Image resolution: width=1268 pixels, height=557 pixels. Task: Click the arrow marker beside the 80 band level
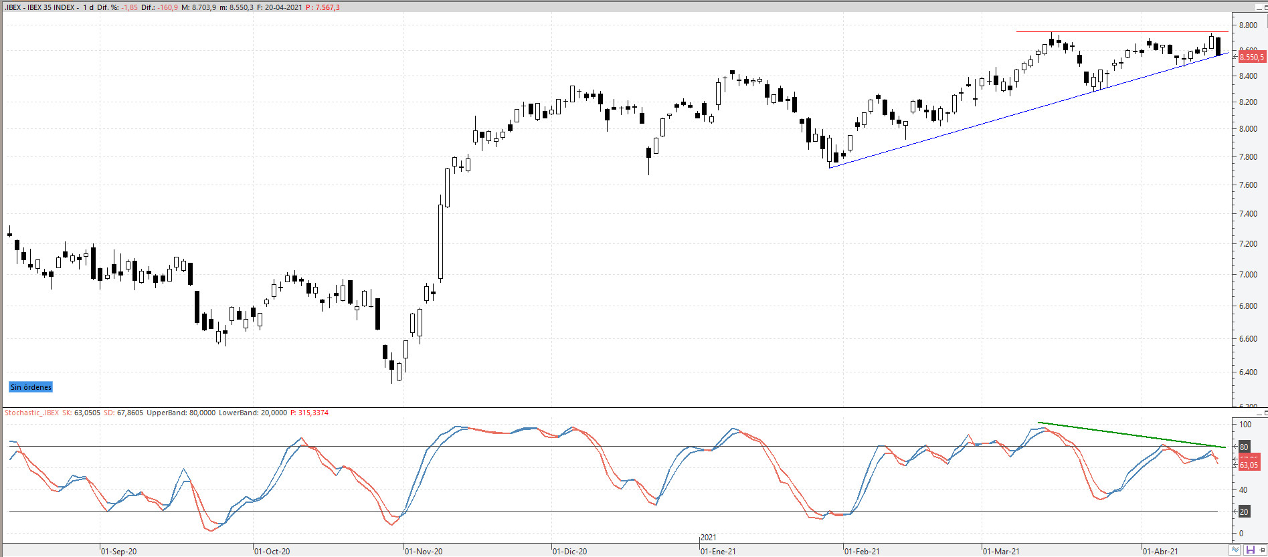pos(1235,446)
